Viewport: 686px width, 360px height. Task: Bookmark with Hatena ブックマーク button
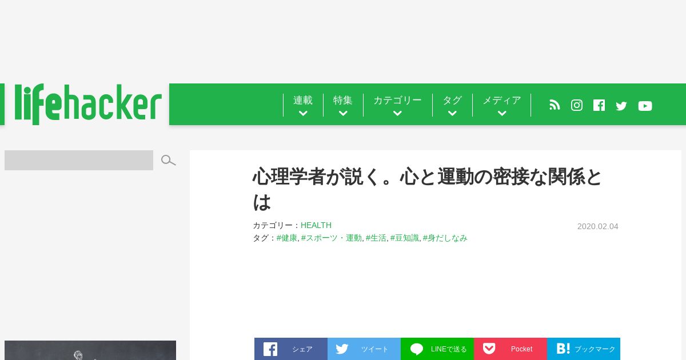(584, 349)
